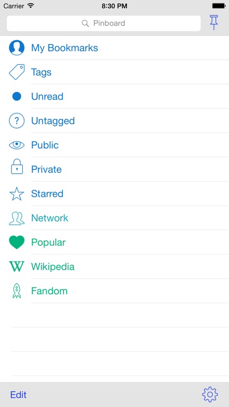Click the Public eye icon

tap(17, 145)
